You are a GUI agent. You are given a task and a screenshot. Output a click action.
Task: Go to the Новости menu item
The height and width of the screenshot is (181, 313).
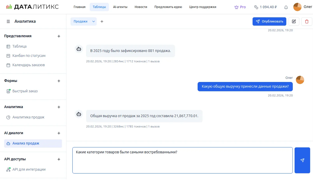click(x=141, y=7)
